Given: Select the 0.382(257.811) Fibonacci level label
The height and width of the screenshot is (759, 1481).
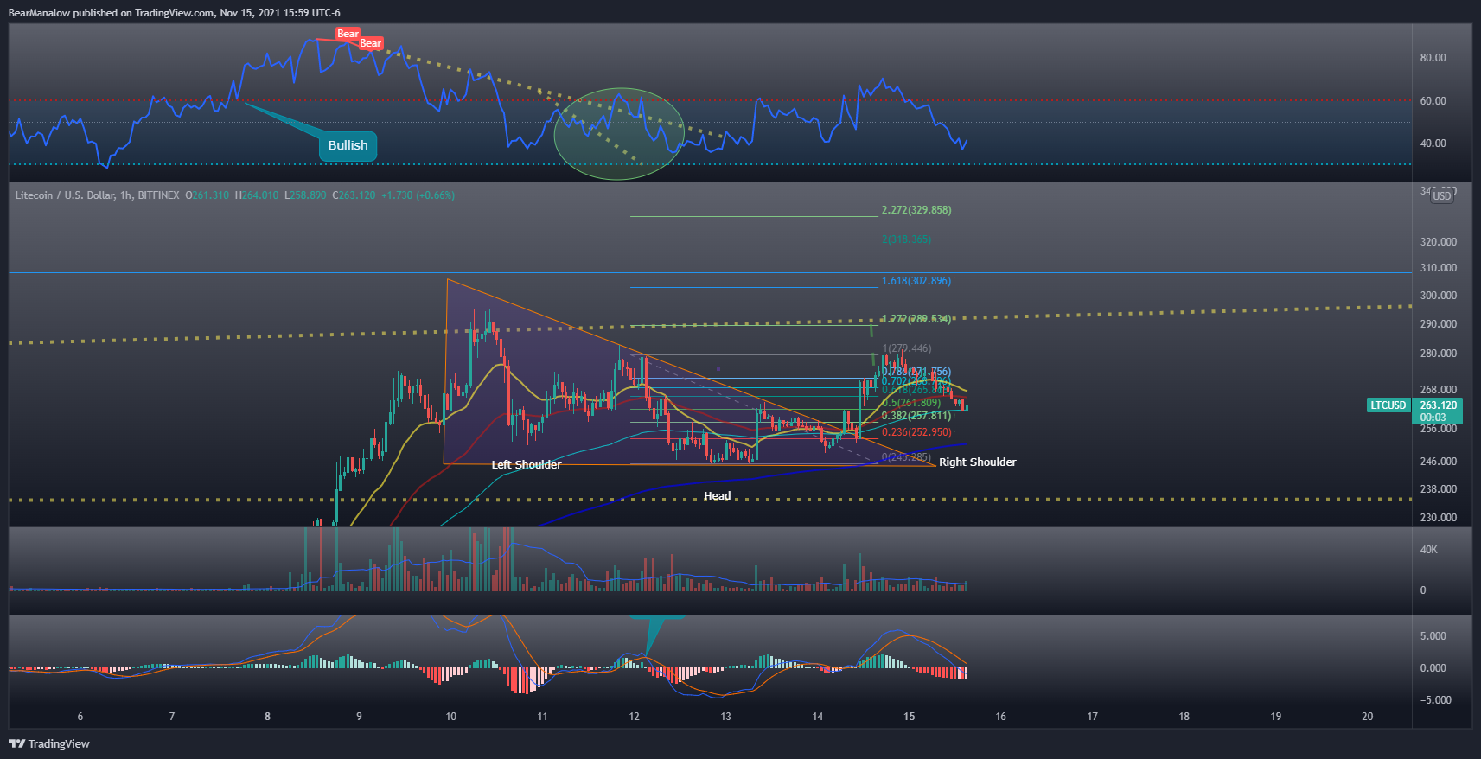Looking at the screenshot, I should tap(916, 416).
